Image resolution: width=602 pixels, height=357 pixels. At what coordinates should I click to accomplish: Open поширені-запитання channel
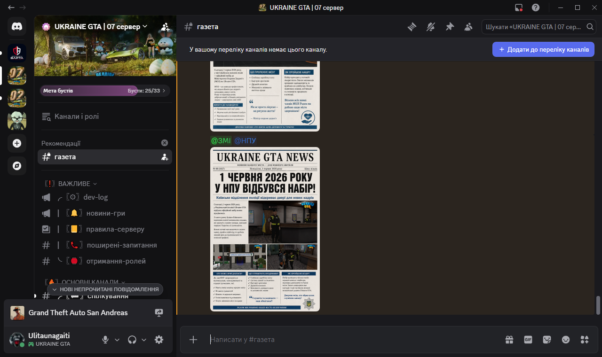(104, 245)
